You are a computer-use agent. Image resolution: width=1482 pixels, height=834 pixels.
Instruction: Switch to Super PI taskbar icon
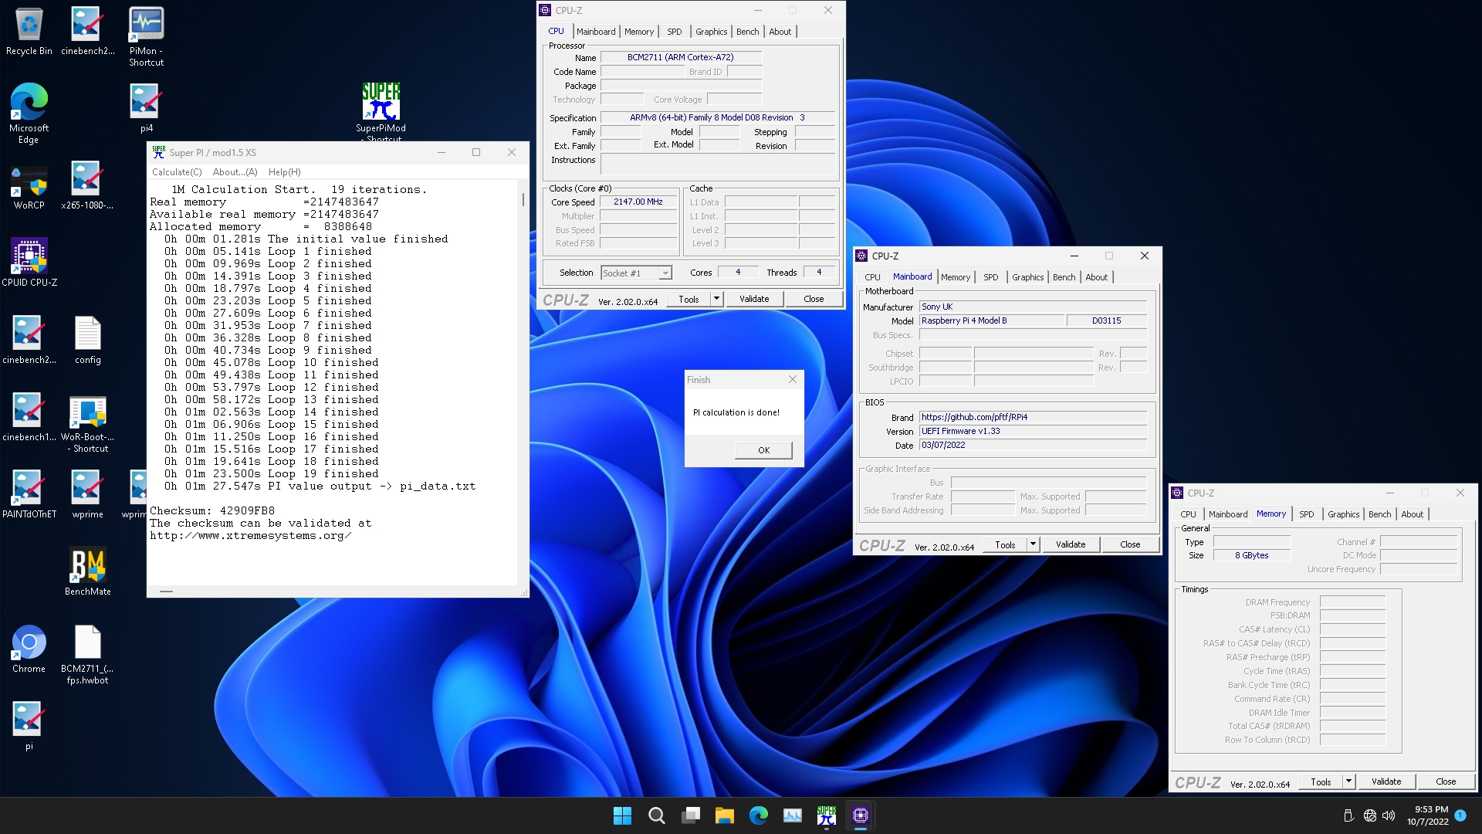tap(827, 815)
